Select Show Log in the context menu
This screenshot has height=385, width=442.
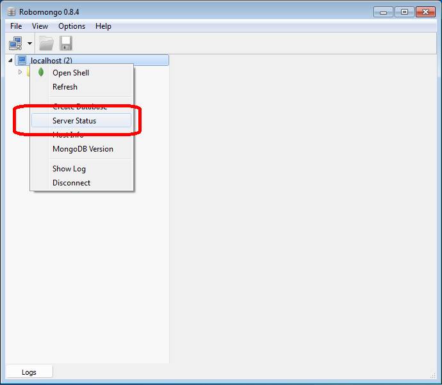pos(69,169)
